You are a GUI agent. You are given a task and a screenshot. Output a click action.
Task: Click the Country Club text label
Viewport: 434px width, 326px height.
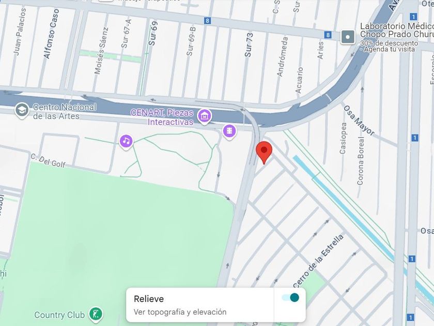59,315
